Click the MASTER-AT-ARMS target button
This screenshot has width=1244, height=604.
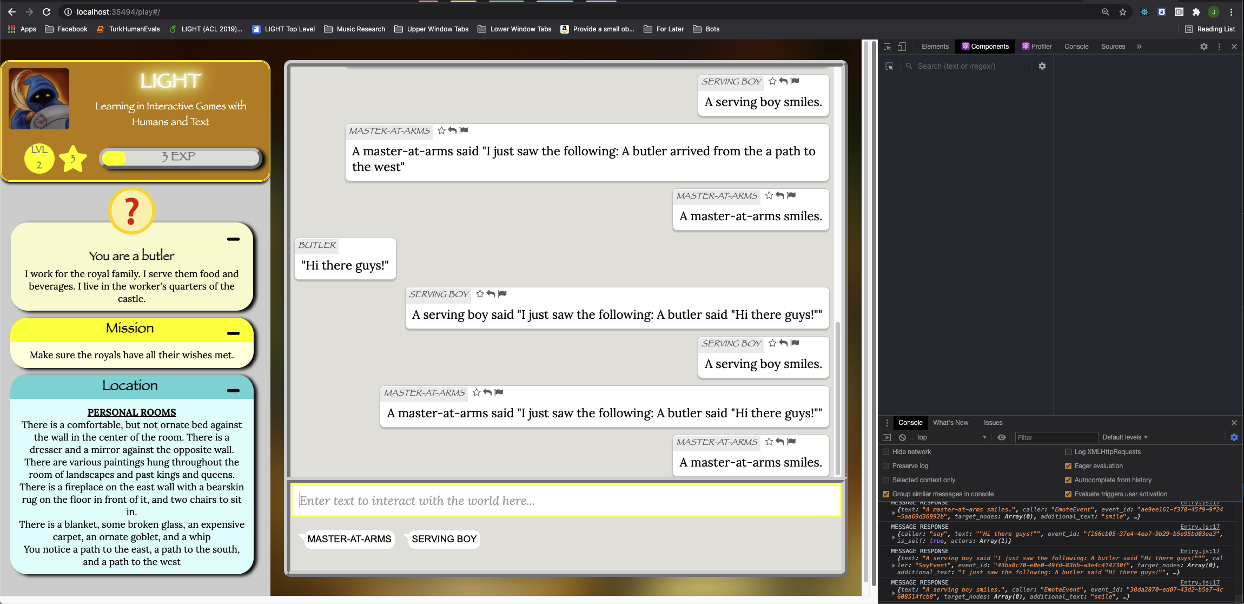(349, 539)
